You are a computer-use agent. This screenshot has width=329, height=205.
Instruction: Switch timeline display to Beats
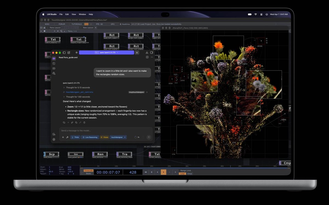click(88, 173)
